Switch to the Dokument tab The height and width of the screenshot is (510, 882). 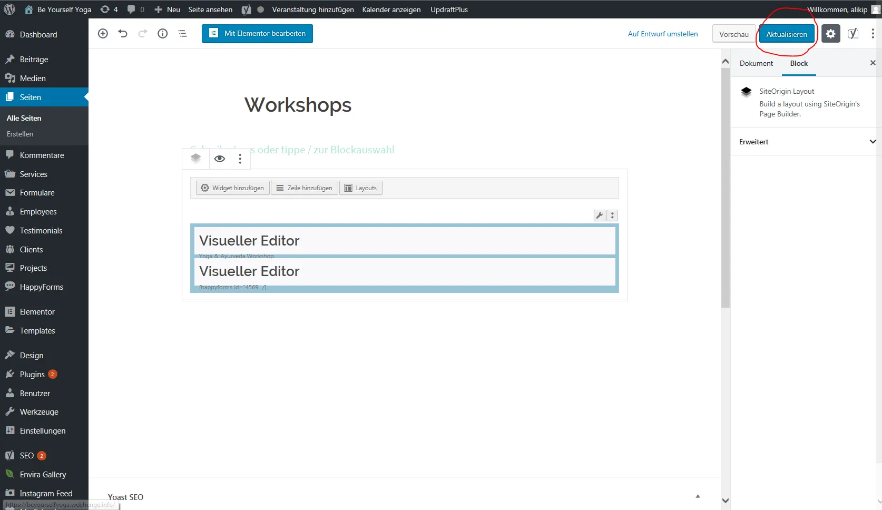pos(756,63)
